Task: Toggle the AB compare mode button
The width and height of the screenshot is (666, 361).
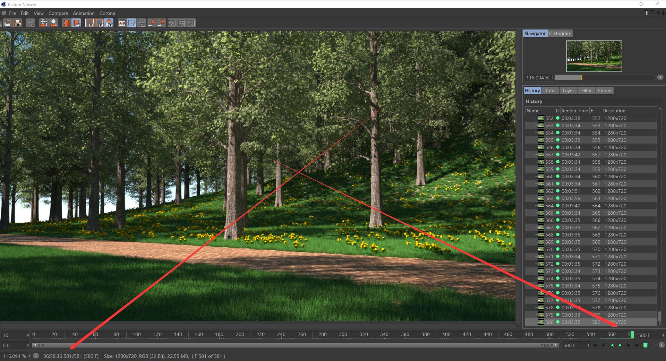Action: (122, 23)
